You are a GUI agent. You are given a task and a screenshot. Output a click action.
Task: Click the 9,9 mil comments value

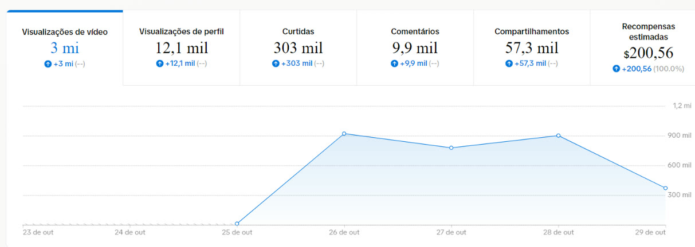(415, 47)
